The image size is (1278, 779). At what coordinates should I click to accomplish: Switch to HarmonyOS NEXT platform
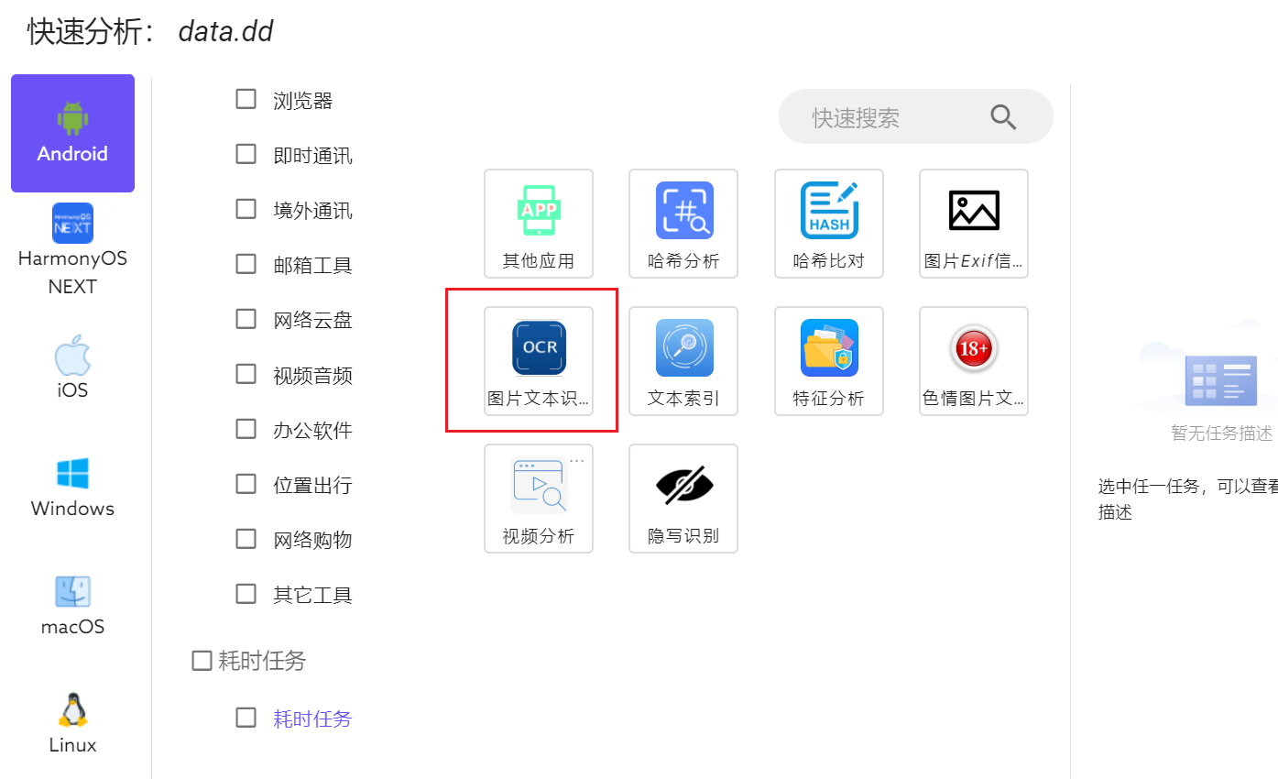(x=72, y=248)
